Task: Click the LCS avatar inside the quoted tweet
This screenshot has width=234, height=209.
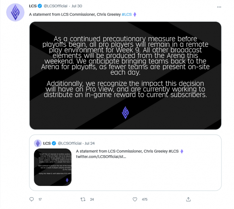Action: (x=38, y=143)
